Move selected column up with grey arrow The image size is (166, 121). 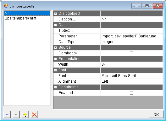coord(16,114)
